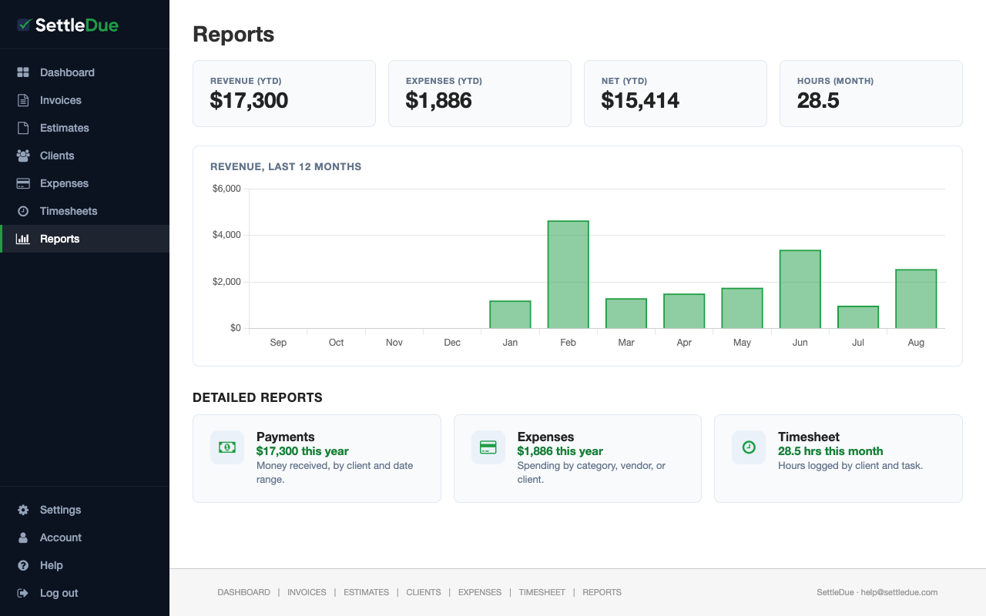Screen dimensions: 986x616
Task: Click the Dashboard grid icon in sidebar
Action: [23, 72]
